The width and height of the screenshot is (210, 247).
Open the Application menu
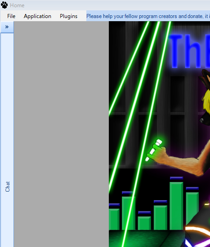tap(37, 16)
